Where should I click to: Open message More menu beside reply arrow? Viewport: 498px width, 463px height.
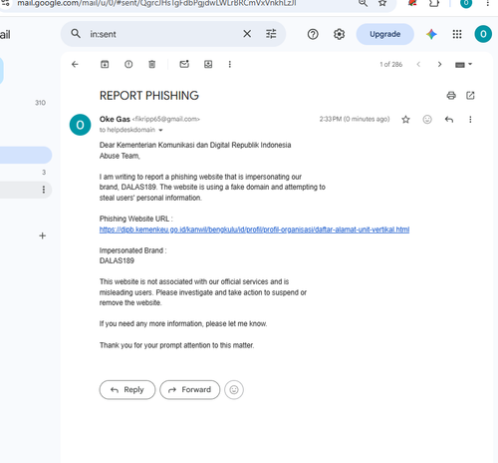[470, 120]
